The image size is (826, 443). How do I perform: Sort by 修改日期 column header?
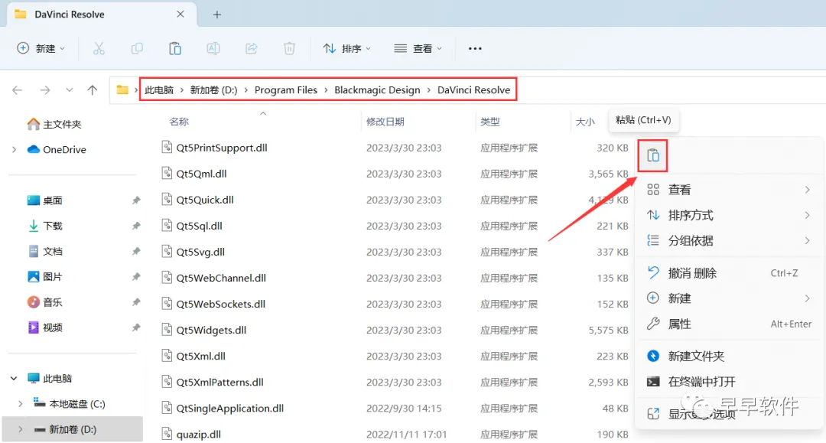coord(385,122)
